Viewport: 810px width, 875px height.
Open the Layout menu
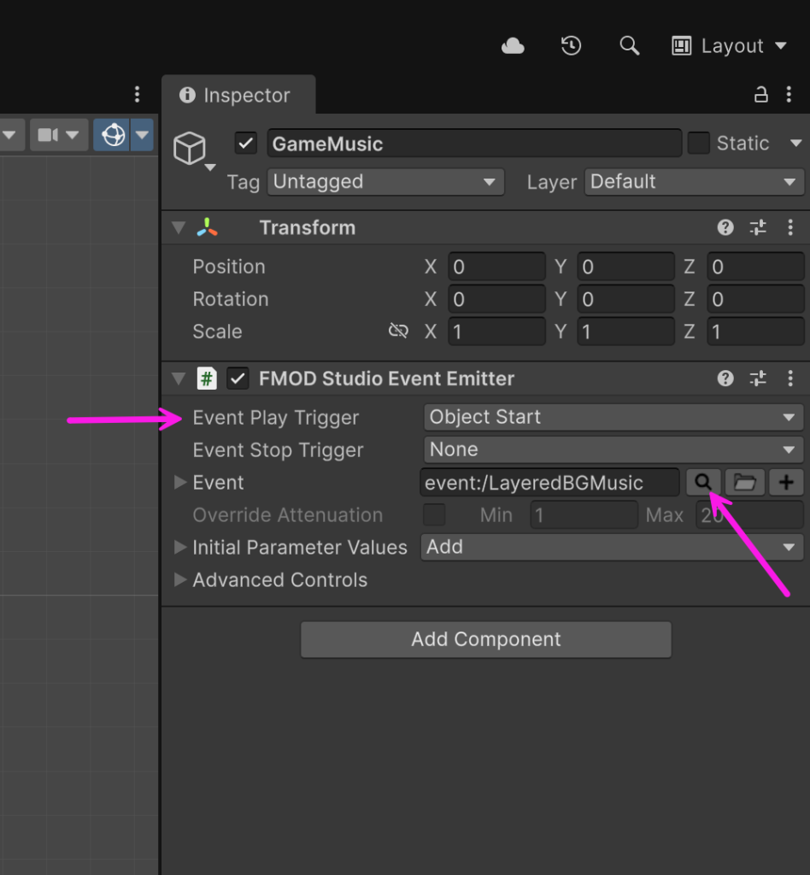[731, 46]
